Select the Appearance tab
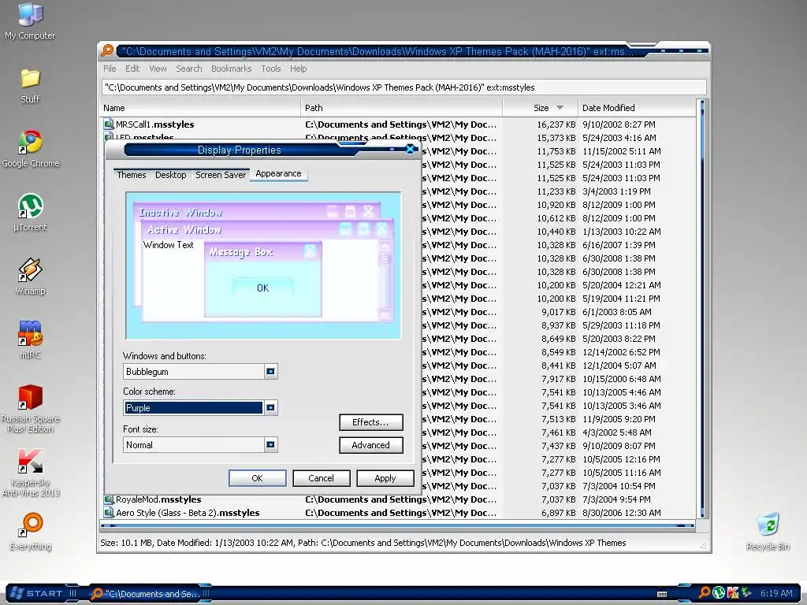The image size is (807, 605). point(278,174)
